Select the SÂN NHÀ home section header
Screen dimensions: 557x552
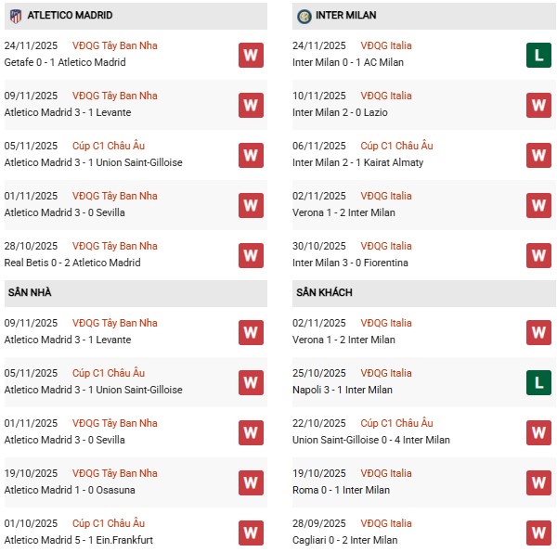[x=30, y=292]
